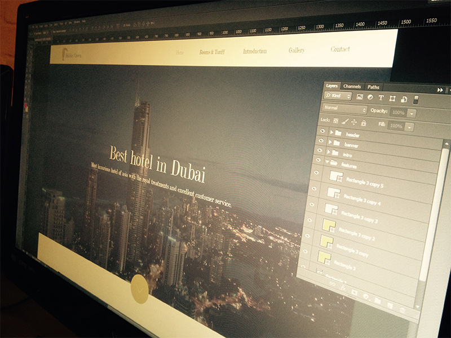Select the filter-for-shape-layers icon
The width and height of the screenshot is (451, 338).
(391, 98)
